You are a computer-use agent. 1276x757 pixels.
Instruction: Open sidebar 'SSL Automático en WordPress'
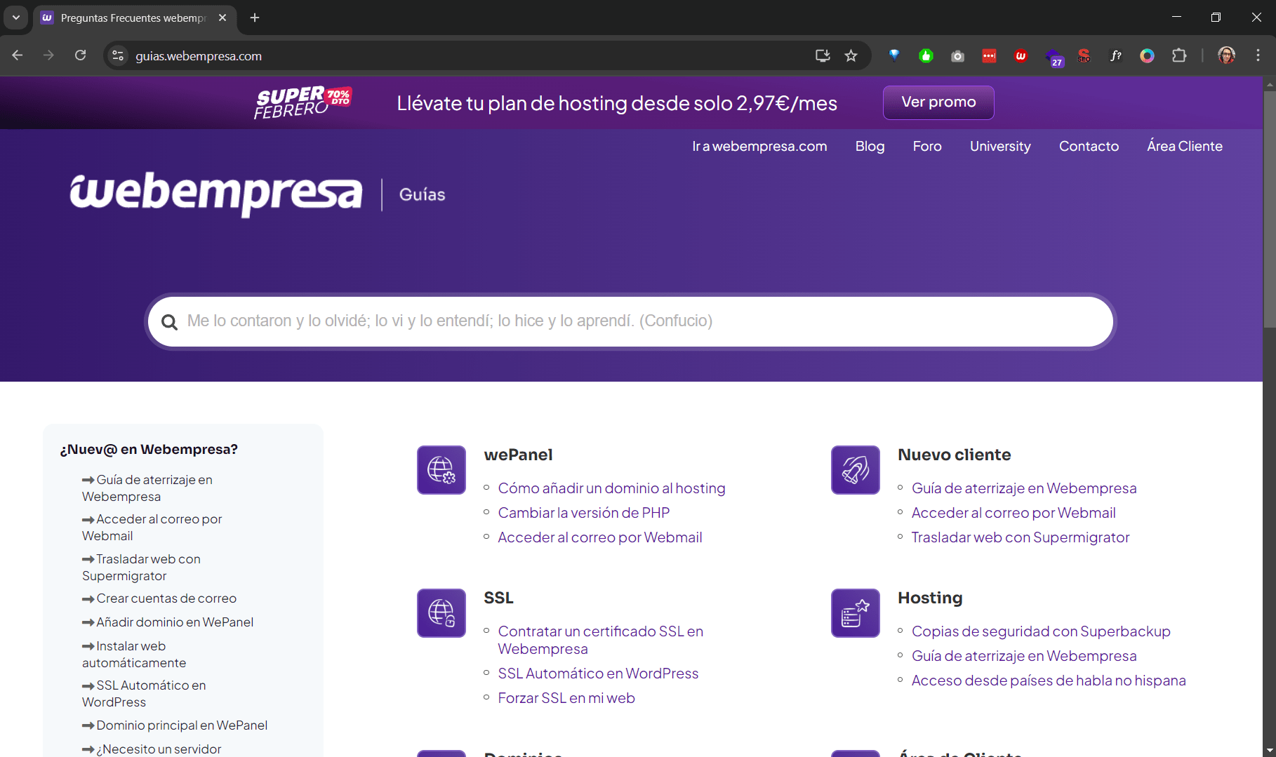point(144,694)
